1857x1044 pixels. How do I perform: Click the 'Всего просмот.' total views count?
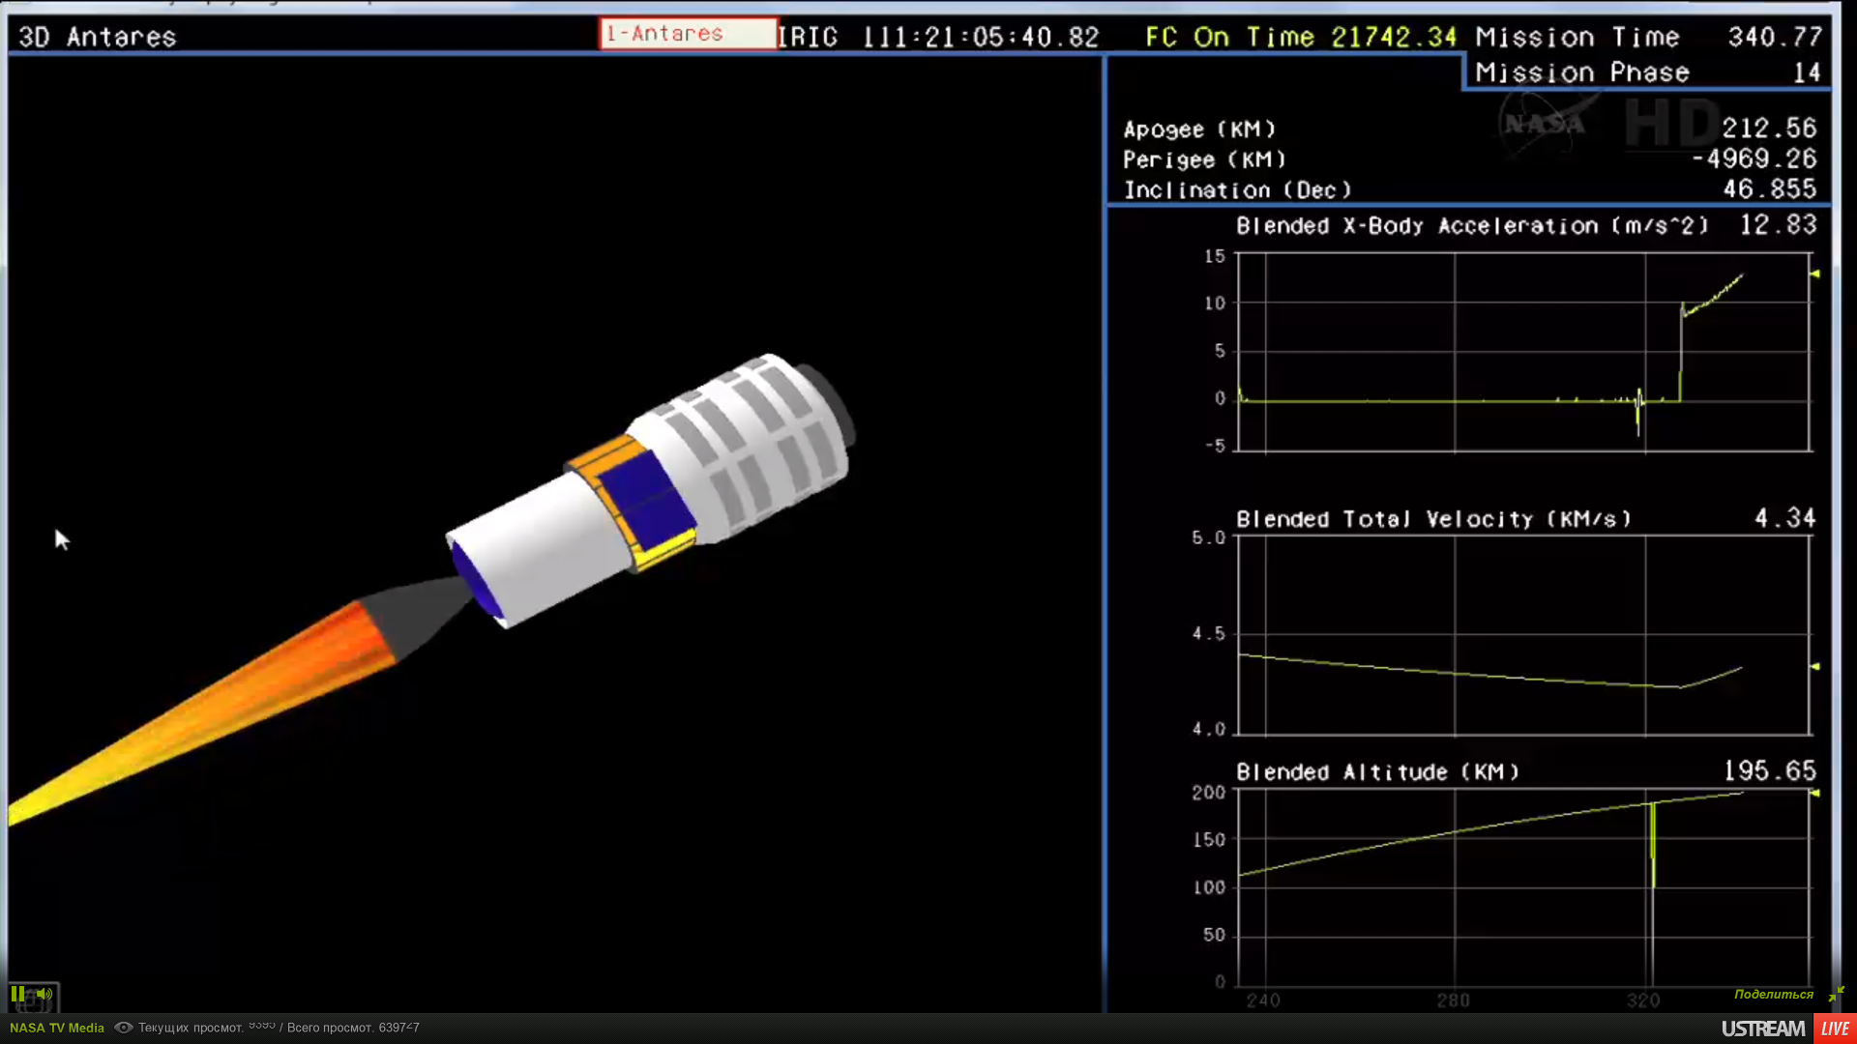(x=353, y=1028)
